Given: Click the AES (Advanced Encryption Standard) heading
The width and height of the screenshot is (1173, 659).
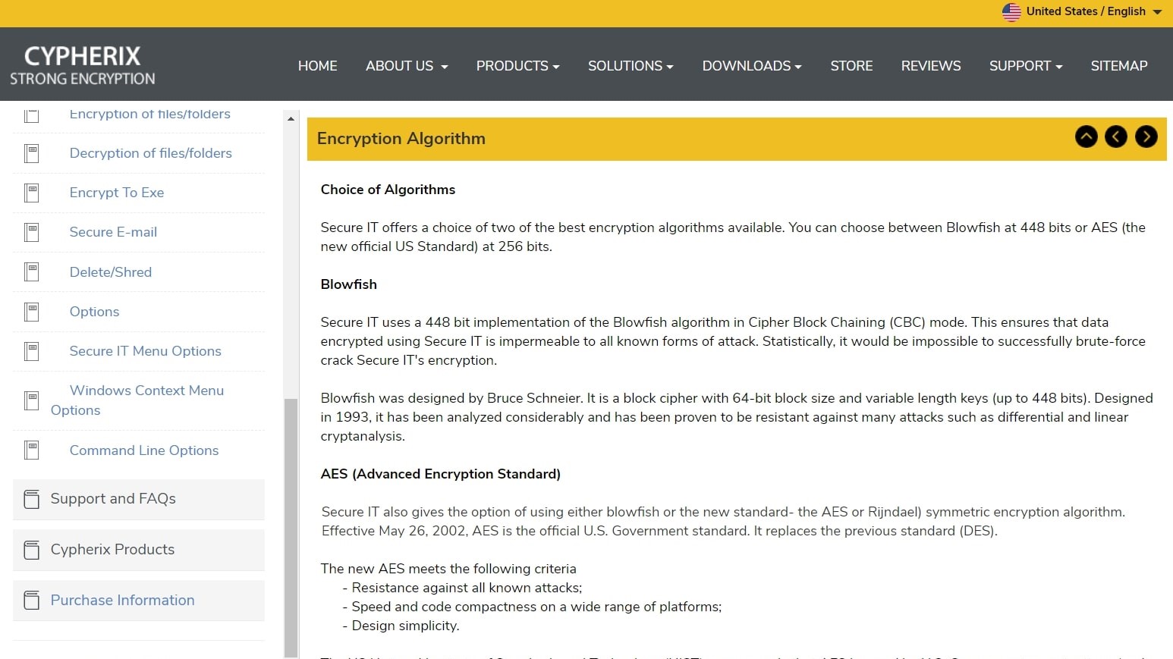Looking at the screenshot, I should [x=440, y=474].
